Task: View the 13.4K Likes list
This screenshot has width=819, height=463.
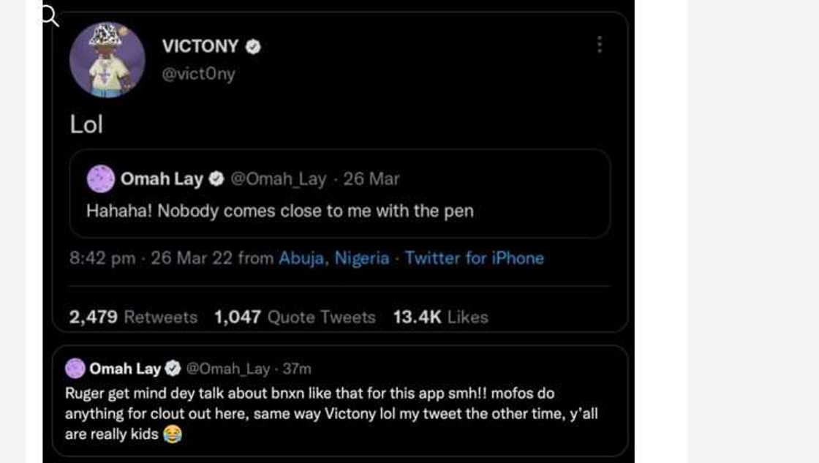Action: [440, 317]
